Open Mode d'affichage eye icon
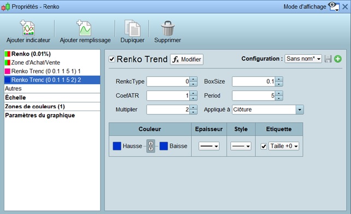 coord(334,7)
